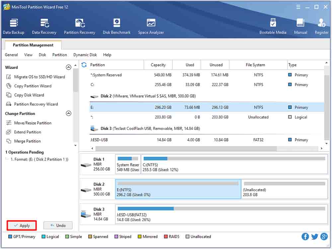The image size is (332, 249).
Task: Click the partition list scroll-right arrow
Action: [x=322, y=148]
